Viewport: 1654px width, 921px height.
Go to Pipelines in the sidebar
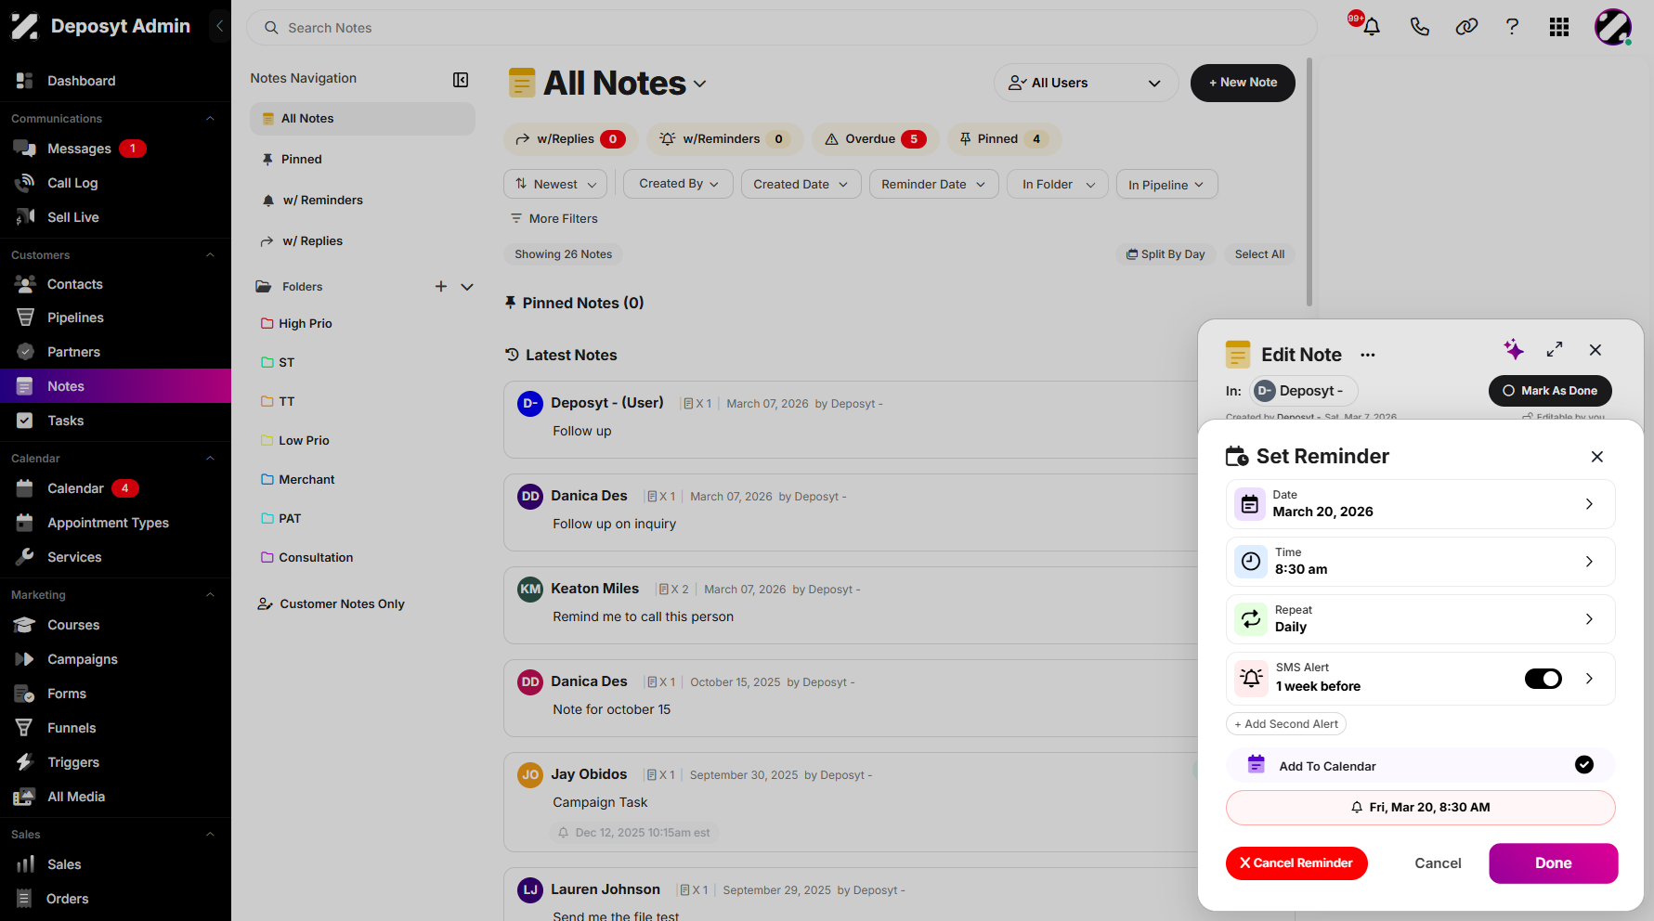tap(76, 318)
